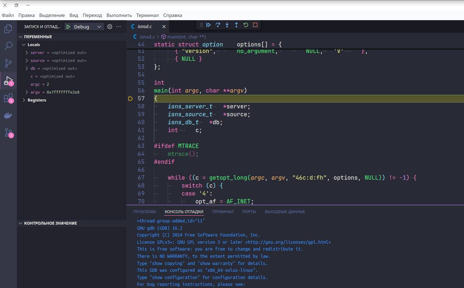Click the isns_server_t type on line 58
Screen dimensions: 464x288
190,107
